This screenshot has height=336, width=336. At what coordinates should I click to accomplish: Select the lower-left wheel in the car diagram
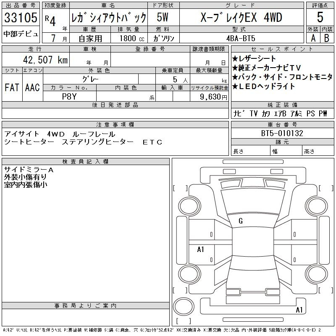(190, 274)
